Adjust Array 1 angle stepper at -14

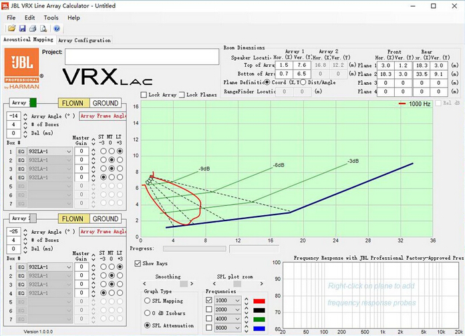(x=25, y=116)
